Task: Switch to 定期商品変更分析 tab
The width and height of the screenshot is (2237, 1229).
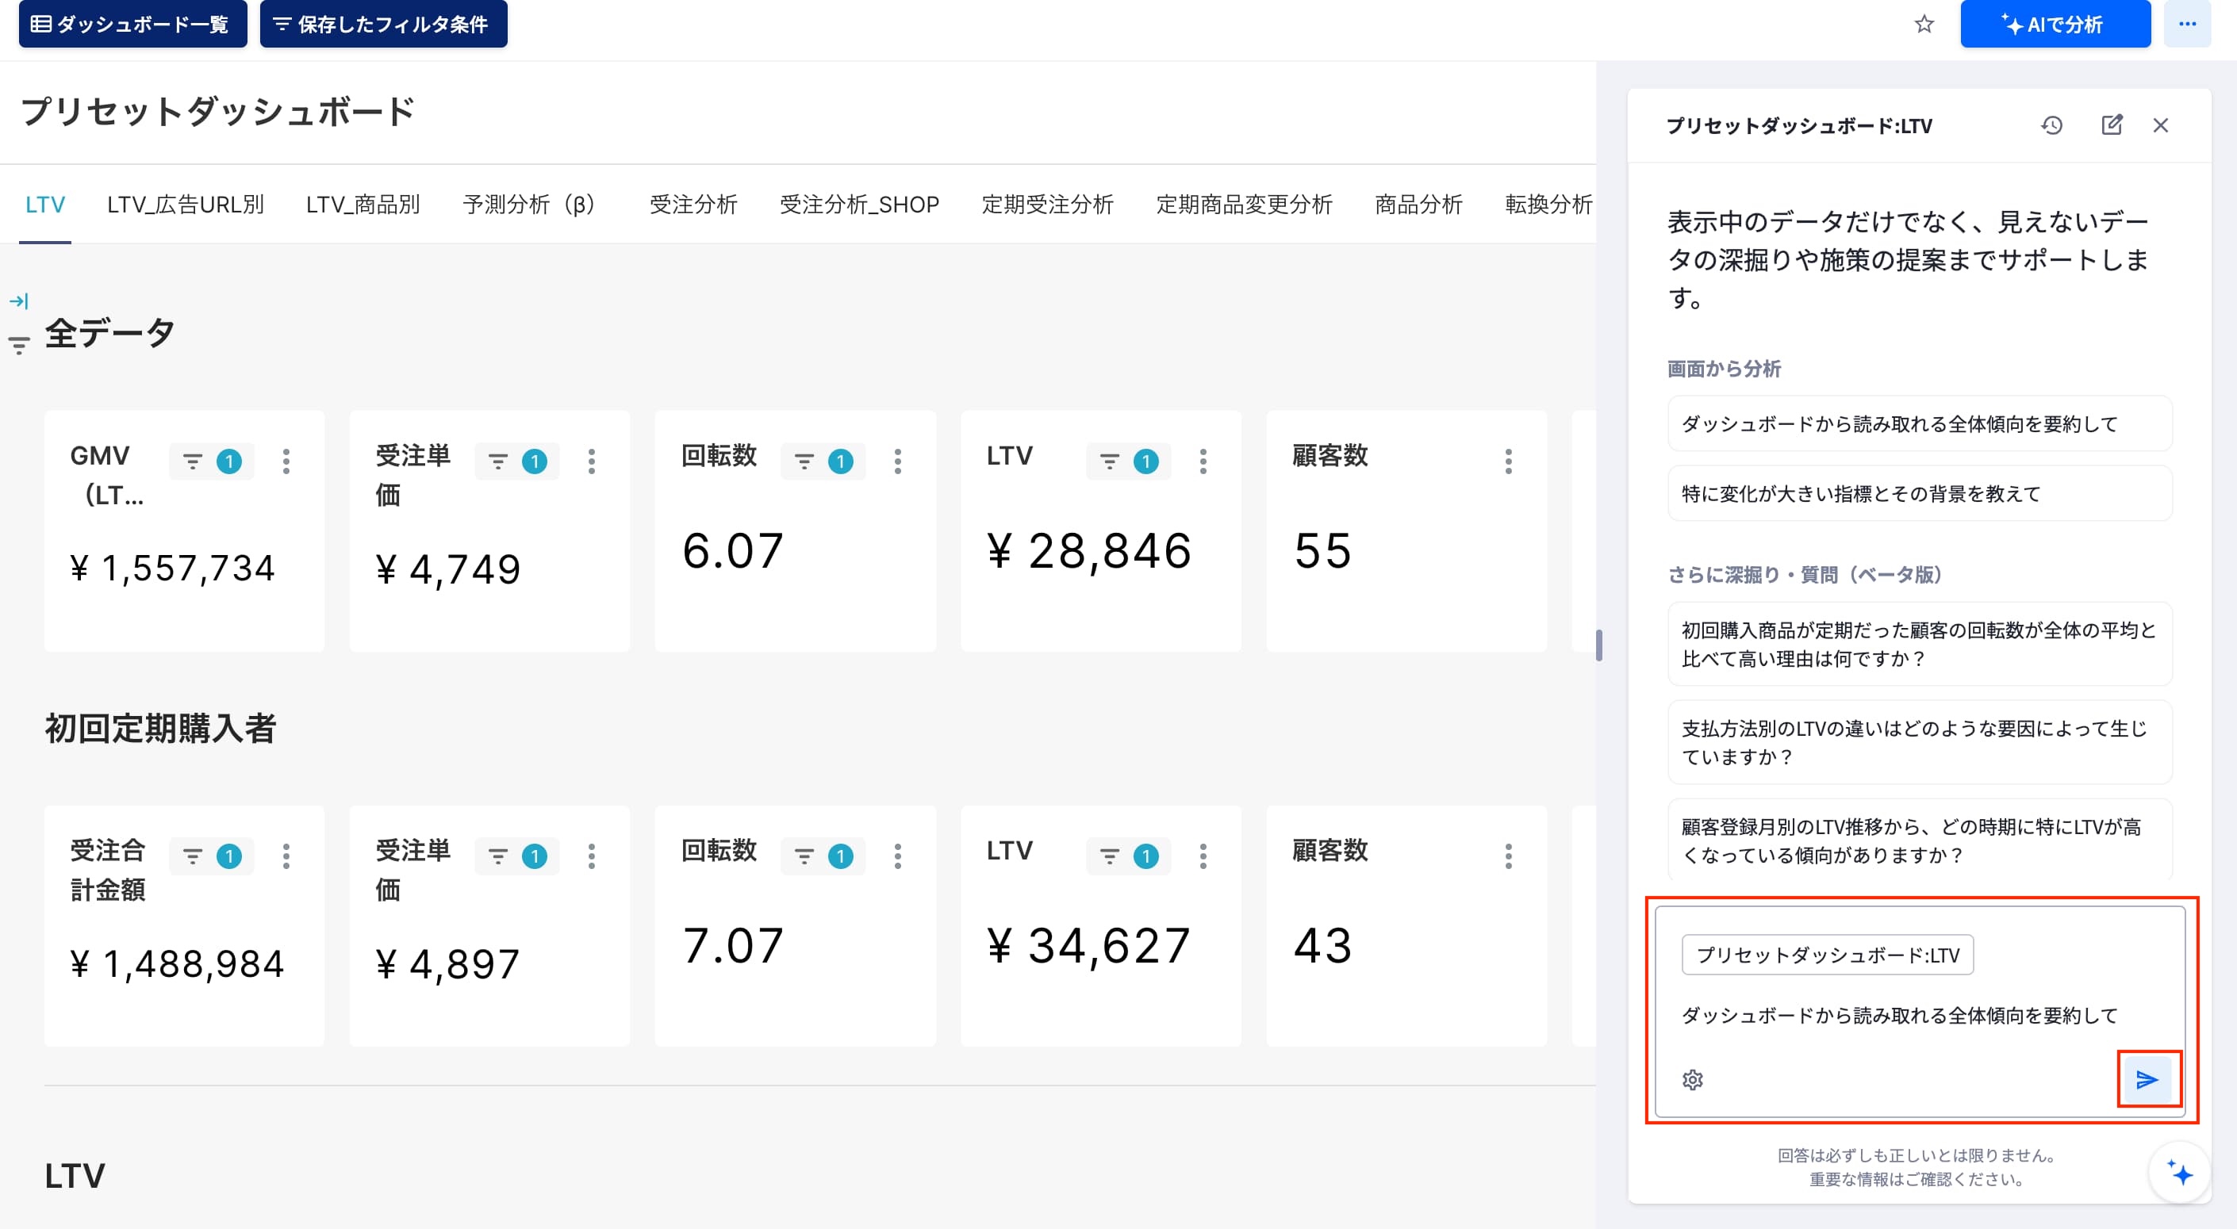Action: (x=1244, y=205)
